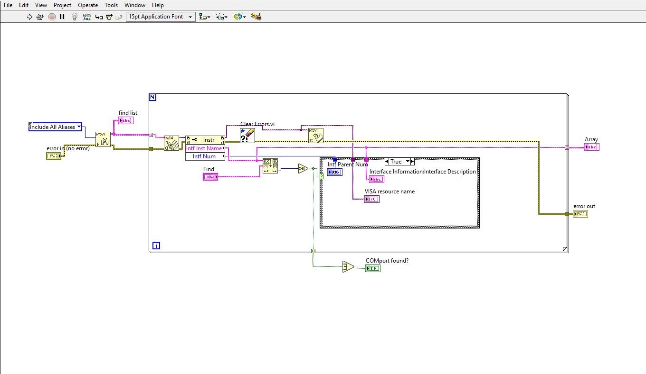Select the find list string indicator
The height and width of the screenshot is (374, 646).
[x=126, y=120]
